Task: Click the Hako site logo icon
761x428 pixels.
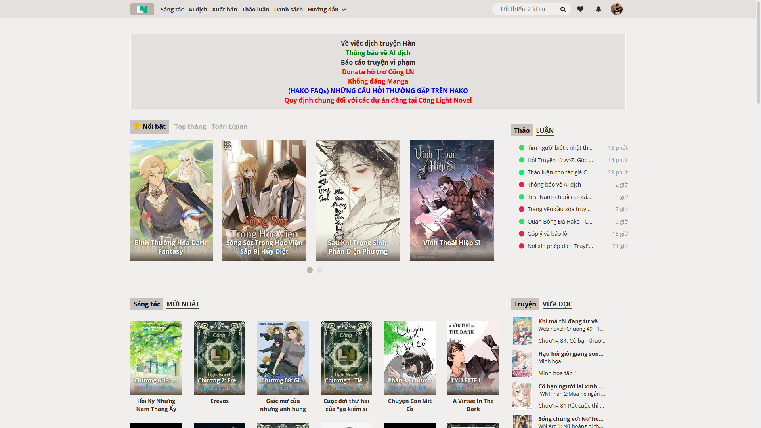Action: (x=142, y=9)
